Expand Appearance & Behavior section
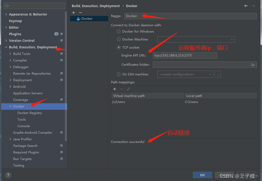262x181 pixels. pos(6,14)
